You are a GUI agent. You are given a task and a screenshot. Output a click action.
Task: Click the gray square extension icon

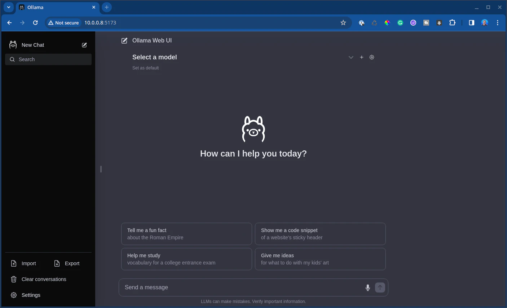(426, 23)
